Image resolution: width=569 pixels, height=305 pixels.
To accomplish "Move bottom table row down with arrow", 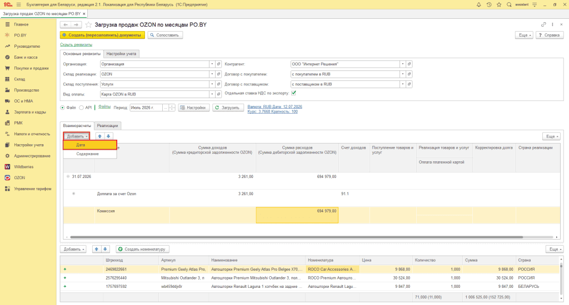I will (x=105, y=249).
